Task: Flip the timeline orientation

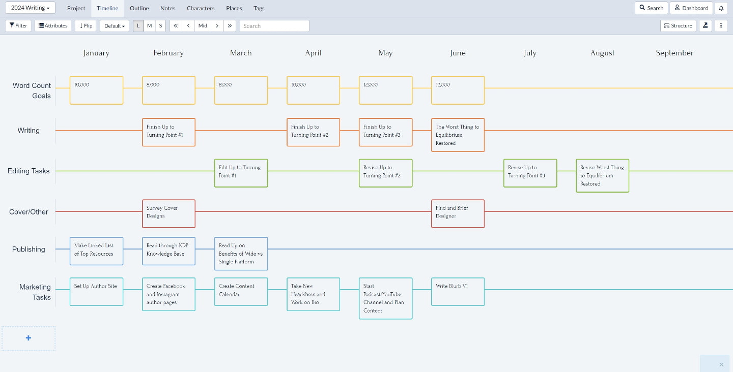Action: (86, 26)
